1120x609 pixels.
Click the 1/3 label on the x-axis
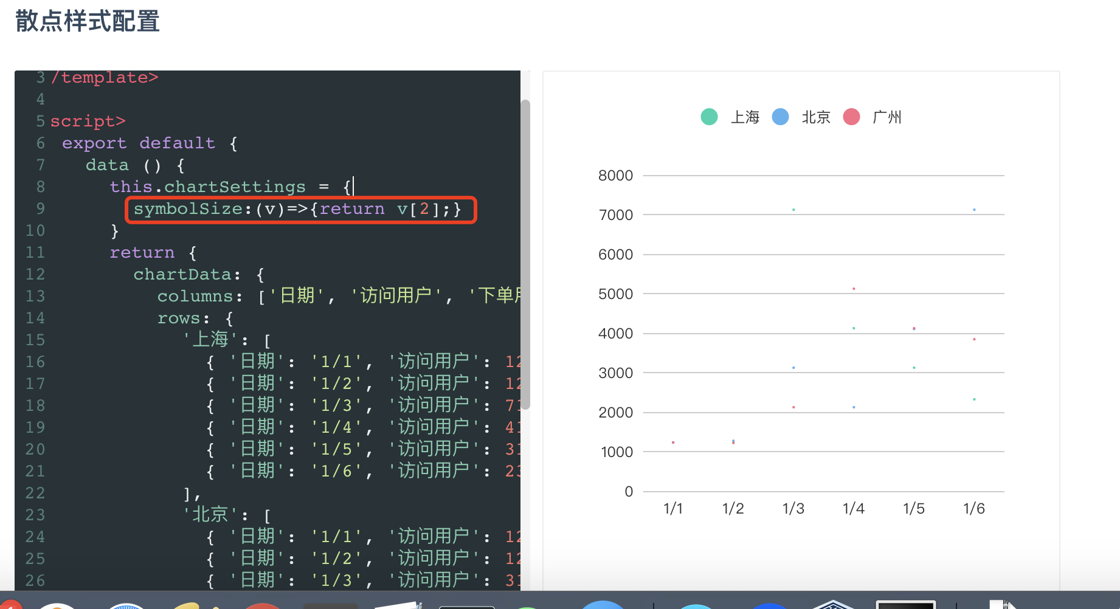click(793, 508)
